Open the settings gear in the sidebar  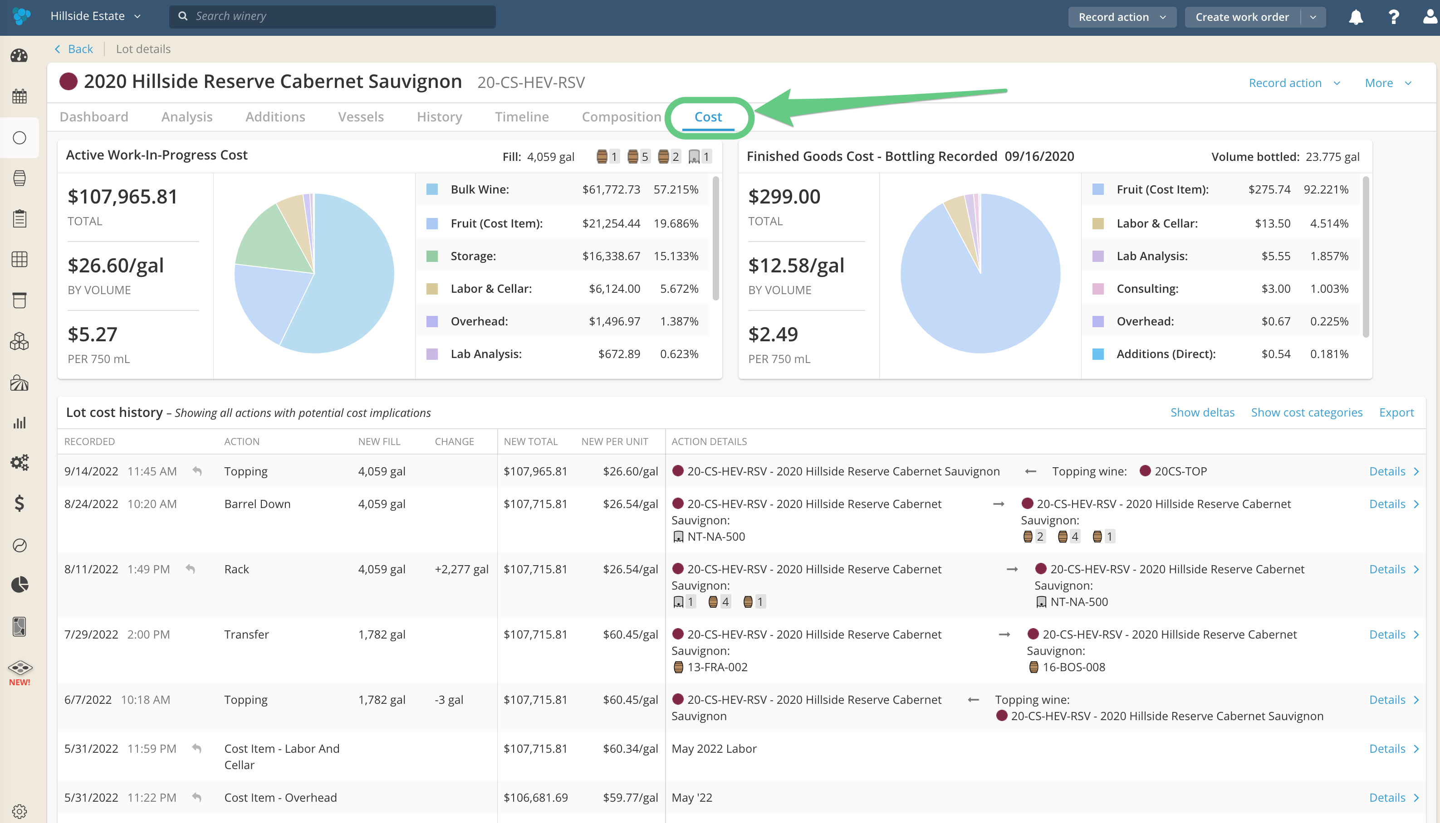tap(19, 811)
